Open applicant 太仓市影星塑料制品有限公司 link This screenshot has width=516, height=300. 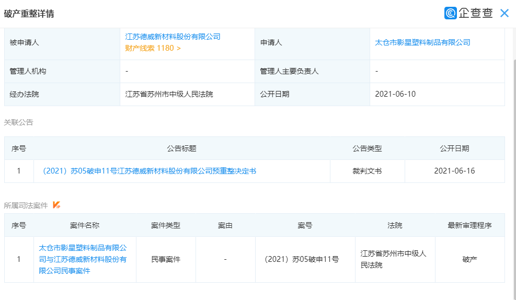point(422,42)
